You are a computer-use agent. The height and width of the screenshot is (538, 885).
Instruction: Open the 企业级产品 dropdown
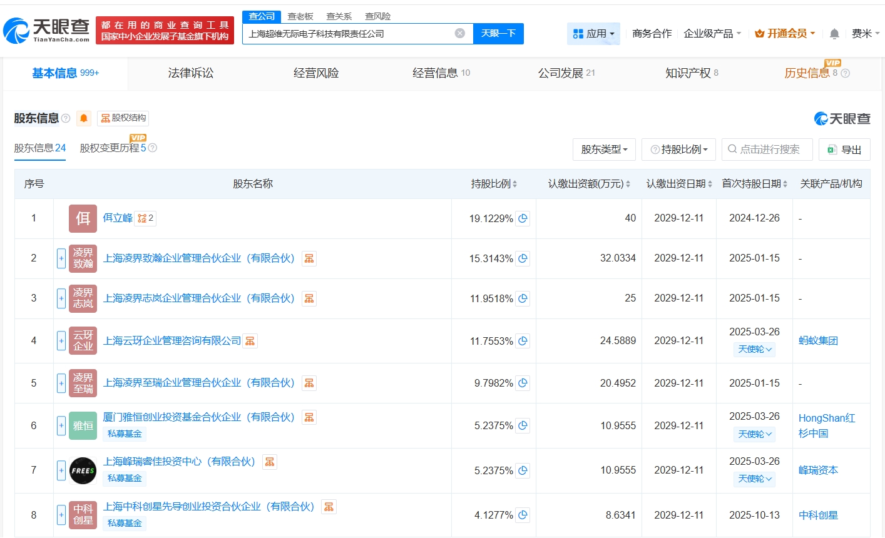712,34
